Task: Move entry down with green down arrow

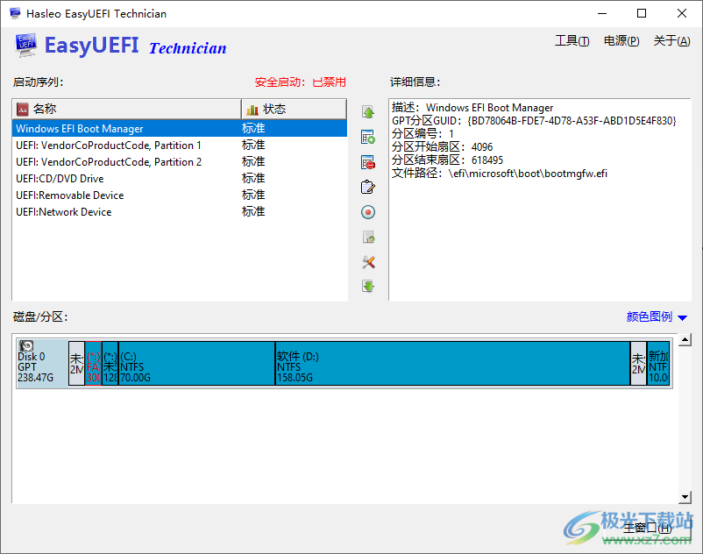Action: pos(368,287)
